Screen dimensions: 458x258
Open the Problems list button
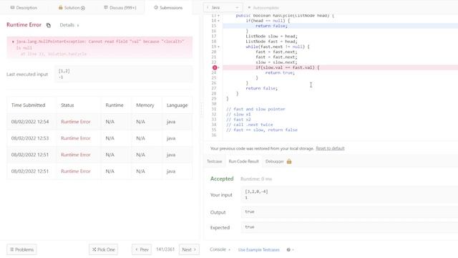[x=22, y=249]
